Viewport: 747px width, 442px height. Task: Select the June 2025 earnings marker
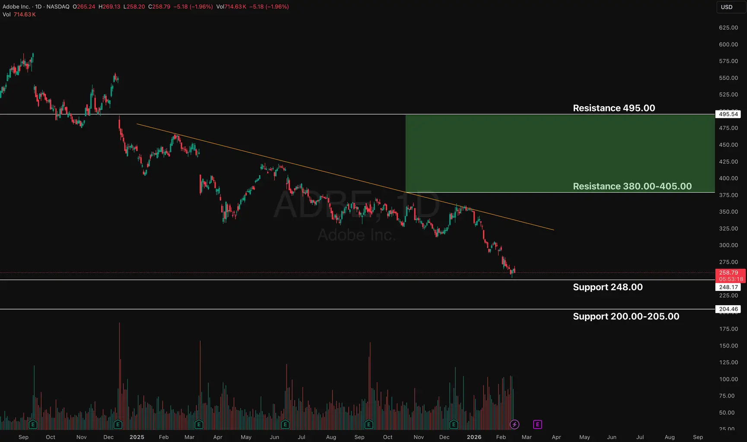tap(285, 424)
